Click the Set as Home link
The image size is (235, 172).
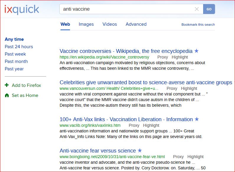coord(25,95)
